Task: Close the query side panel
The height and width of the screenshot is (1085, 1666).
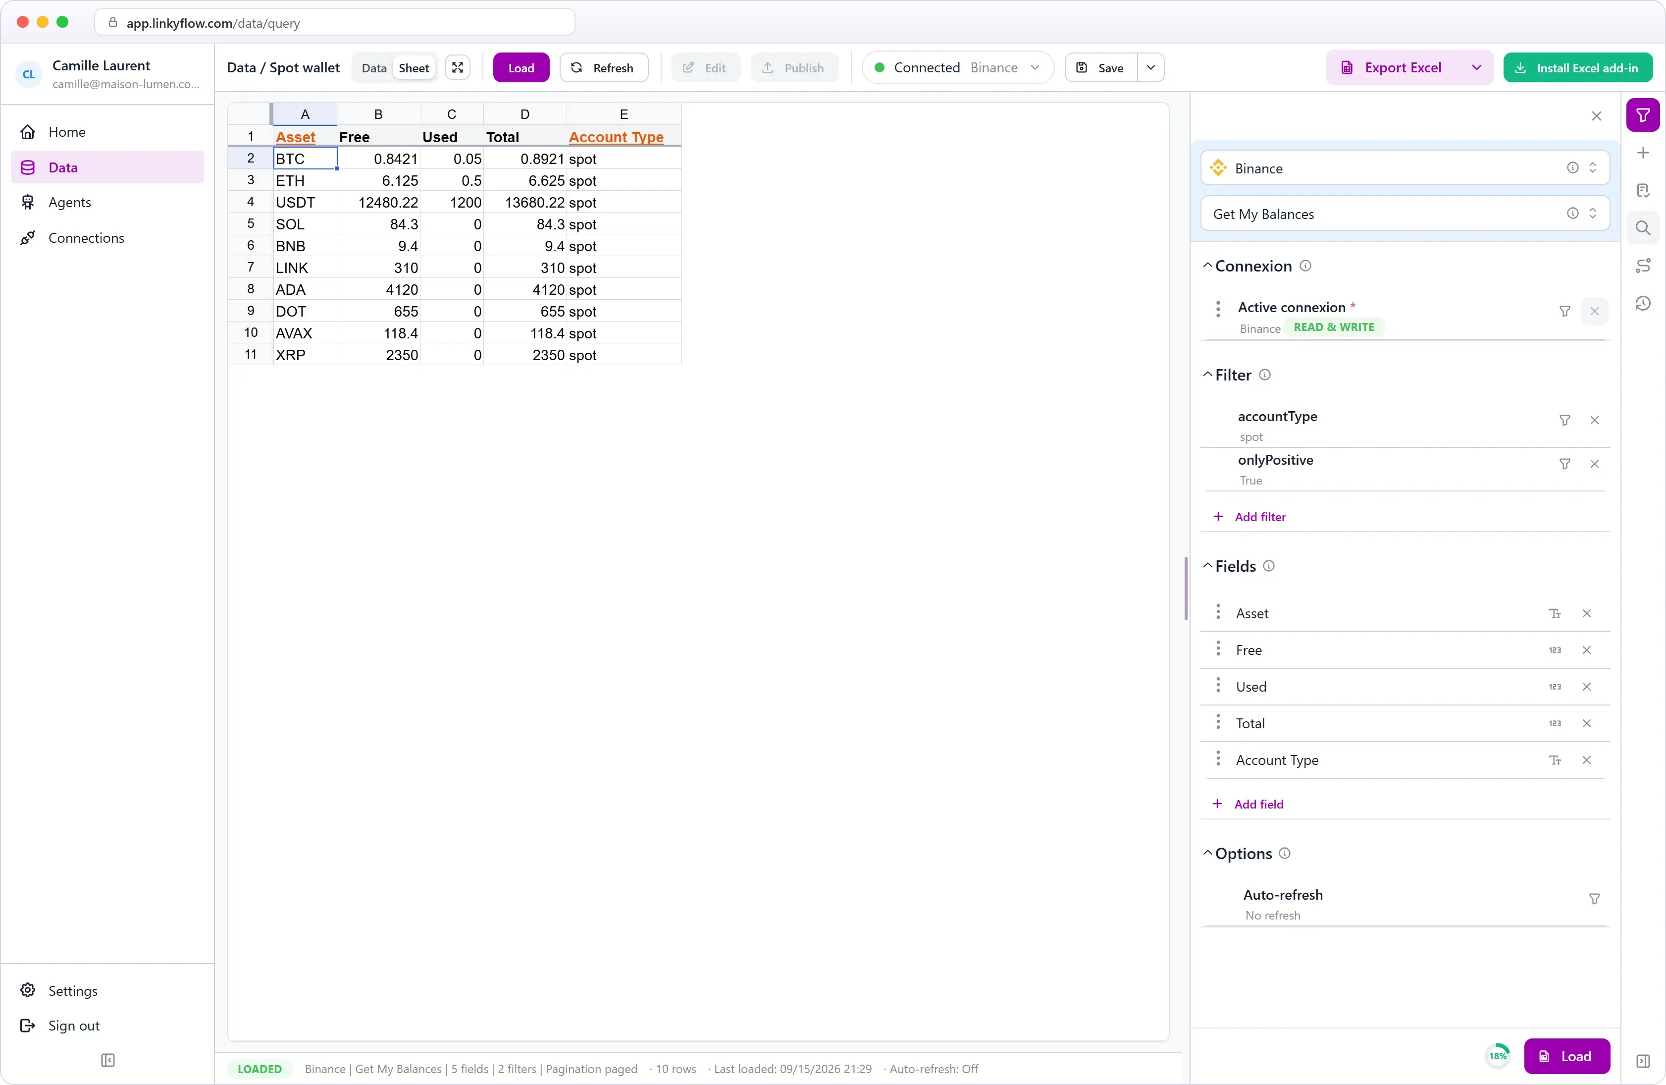Action: (1596, 116)
